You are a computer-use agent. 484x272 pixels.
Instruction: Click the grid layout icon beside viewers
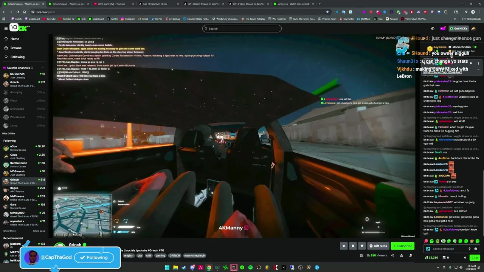(361, 255)
